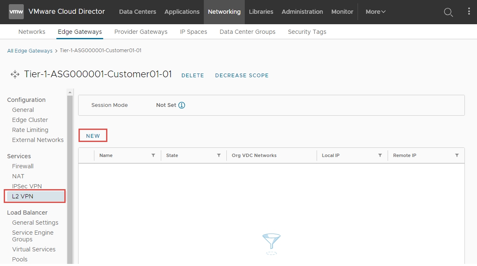Image resolution: width=477 pixels, height=266 pixels.
Task: Click the vmw logo icon
Action: (x=16, y=12)
